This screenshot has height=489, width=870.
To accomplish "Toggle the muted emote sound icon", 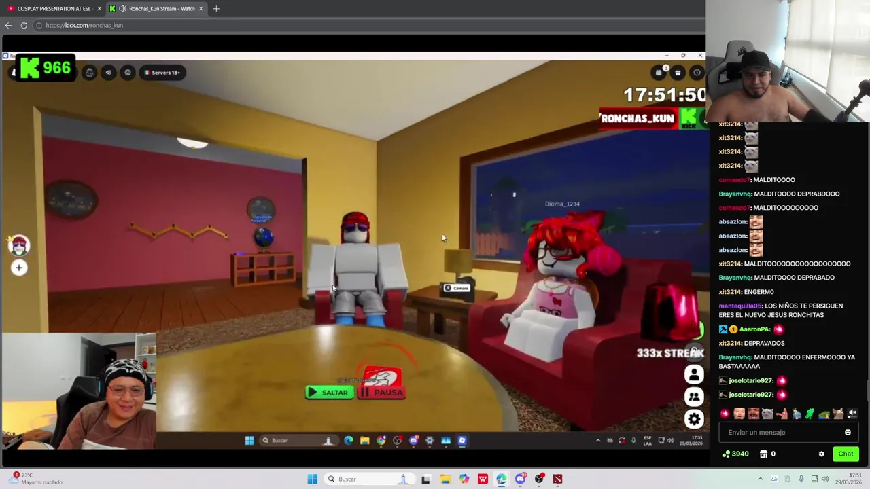I will pyautogui.click(x=852, y=413).
